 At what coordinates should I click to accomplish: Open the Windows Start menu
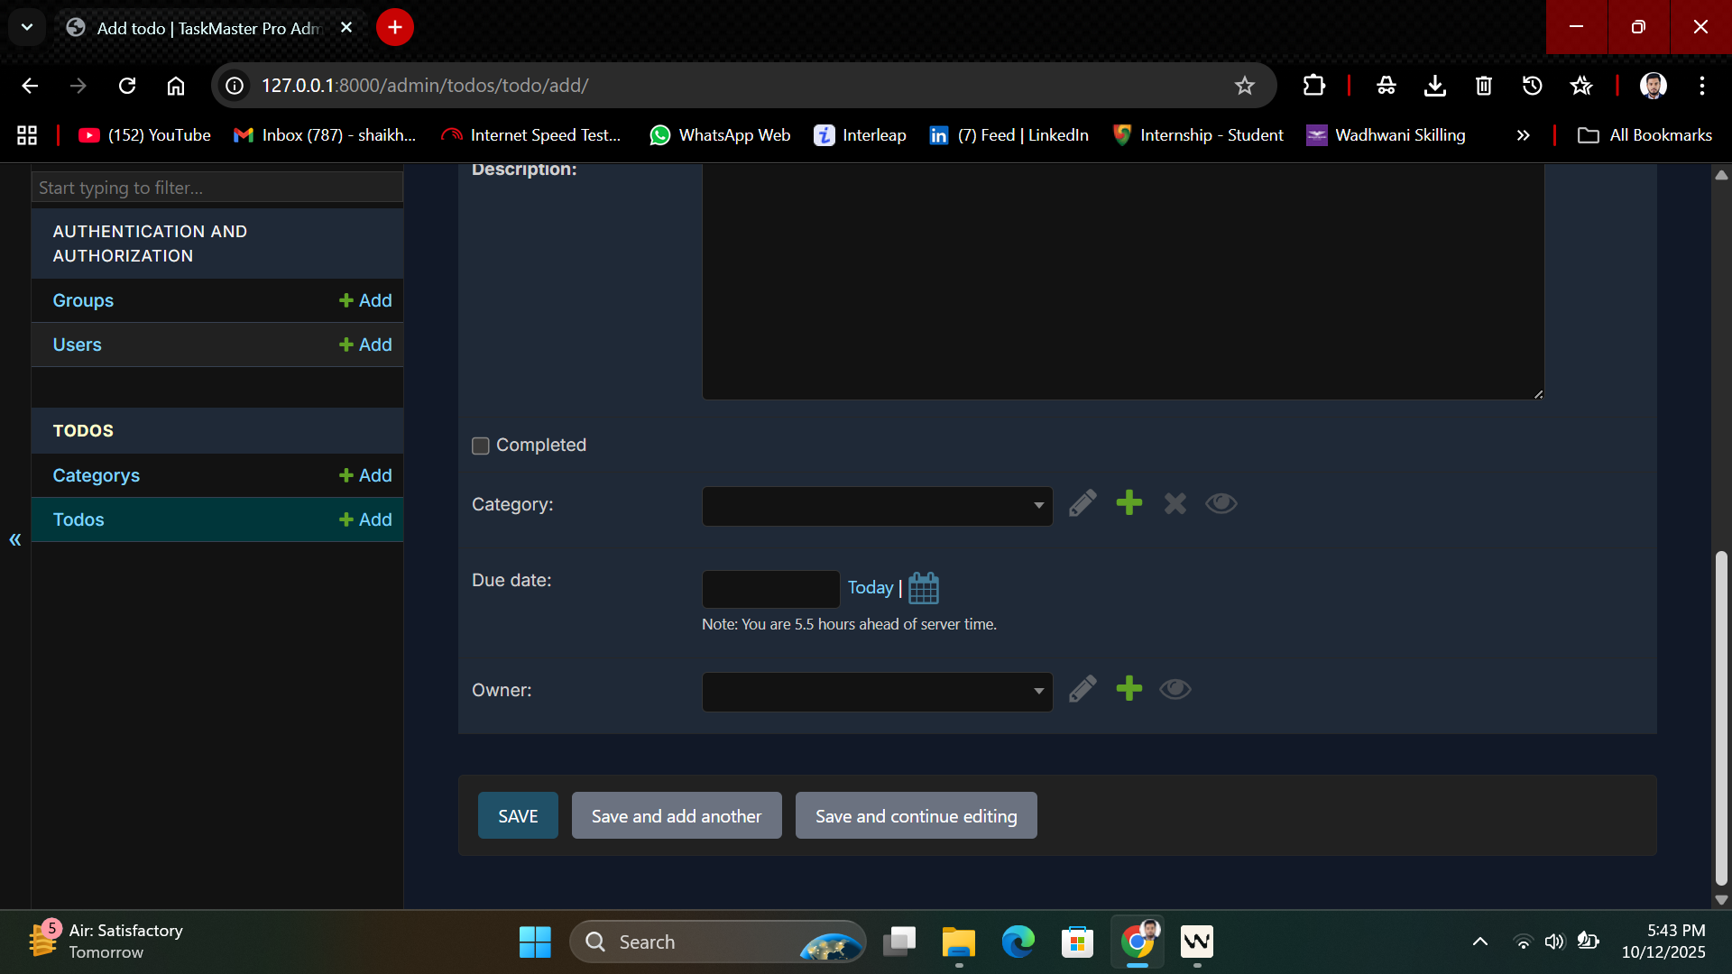pos(535,942)
